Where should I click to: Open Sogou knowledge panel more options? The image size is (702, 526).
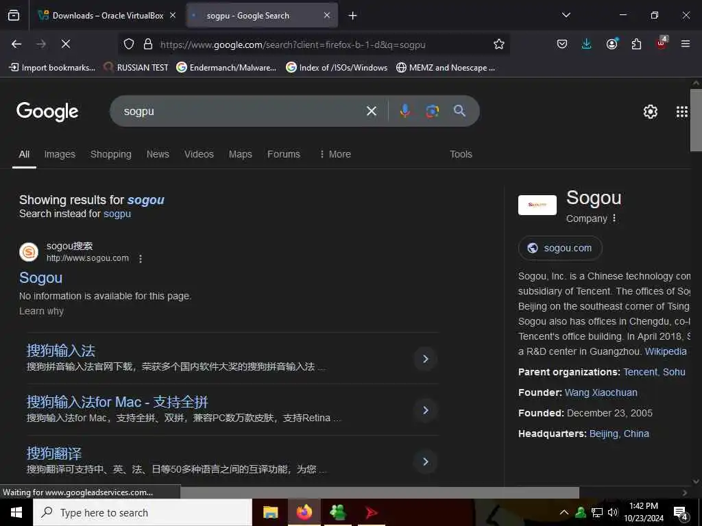(614, 218)
